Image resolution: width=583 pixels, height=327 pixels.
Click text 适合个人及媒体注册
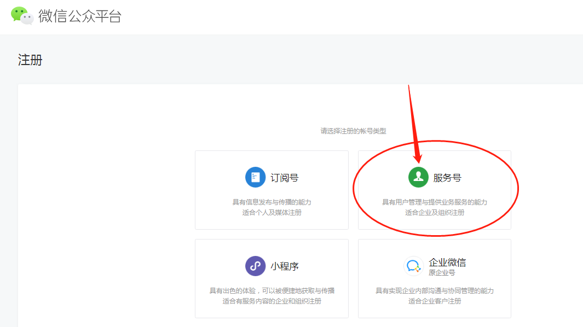272,213
